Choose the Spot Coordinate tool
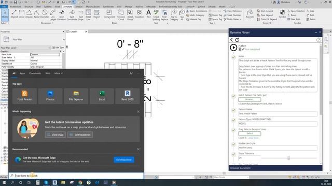332x186 pixels. pos(72,15)
